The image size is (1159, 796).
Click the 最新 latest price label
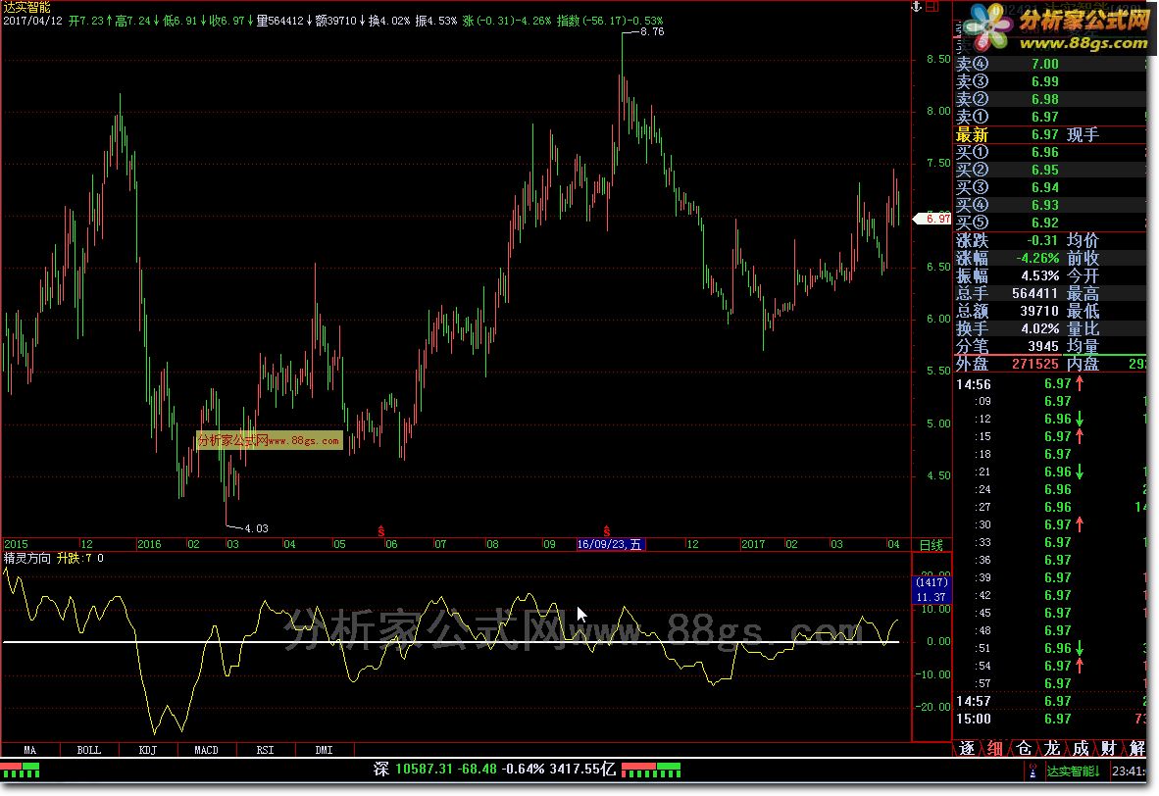[972, 134]
